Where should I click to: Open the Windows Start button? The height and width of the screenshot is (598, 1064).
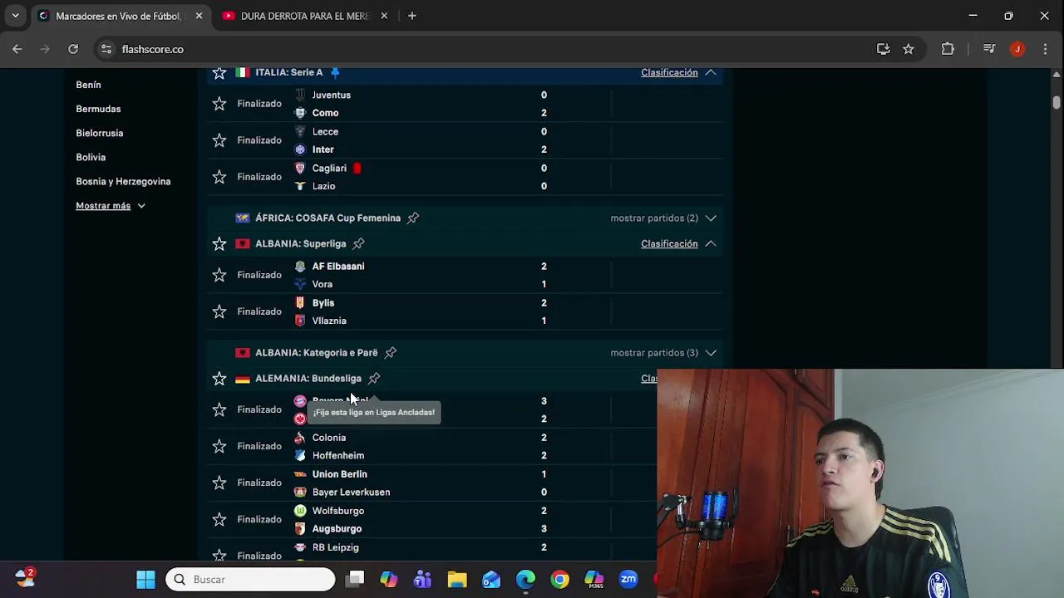pos(145,579)
